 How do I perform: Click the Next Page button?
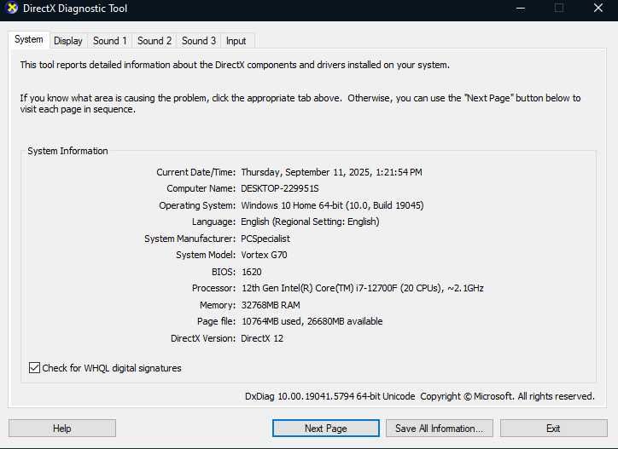[326, 429]
